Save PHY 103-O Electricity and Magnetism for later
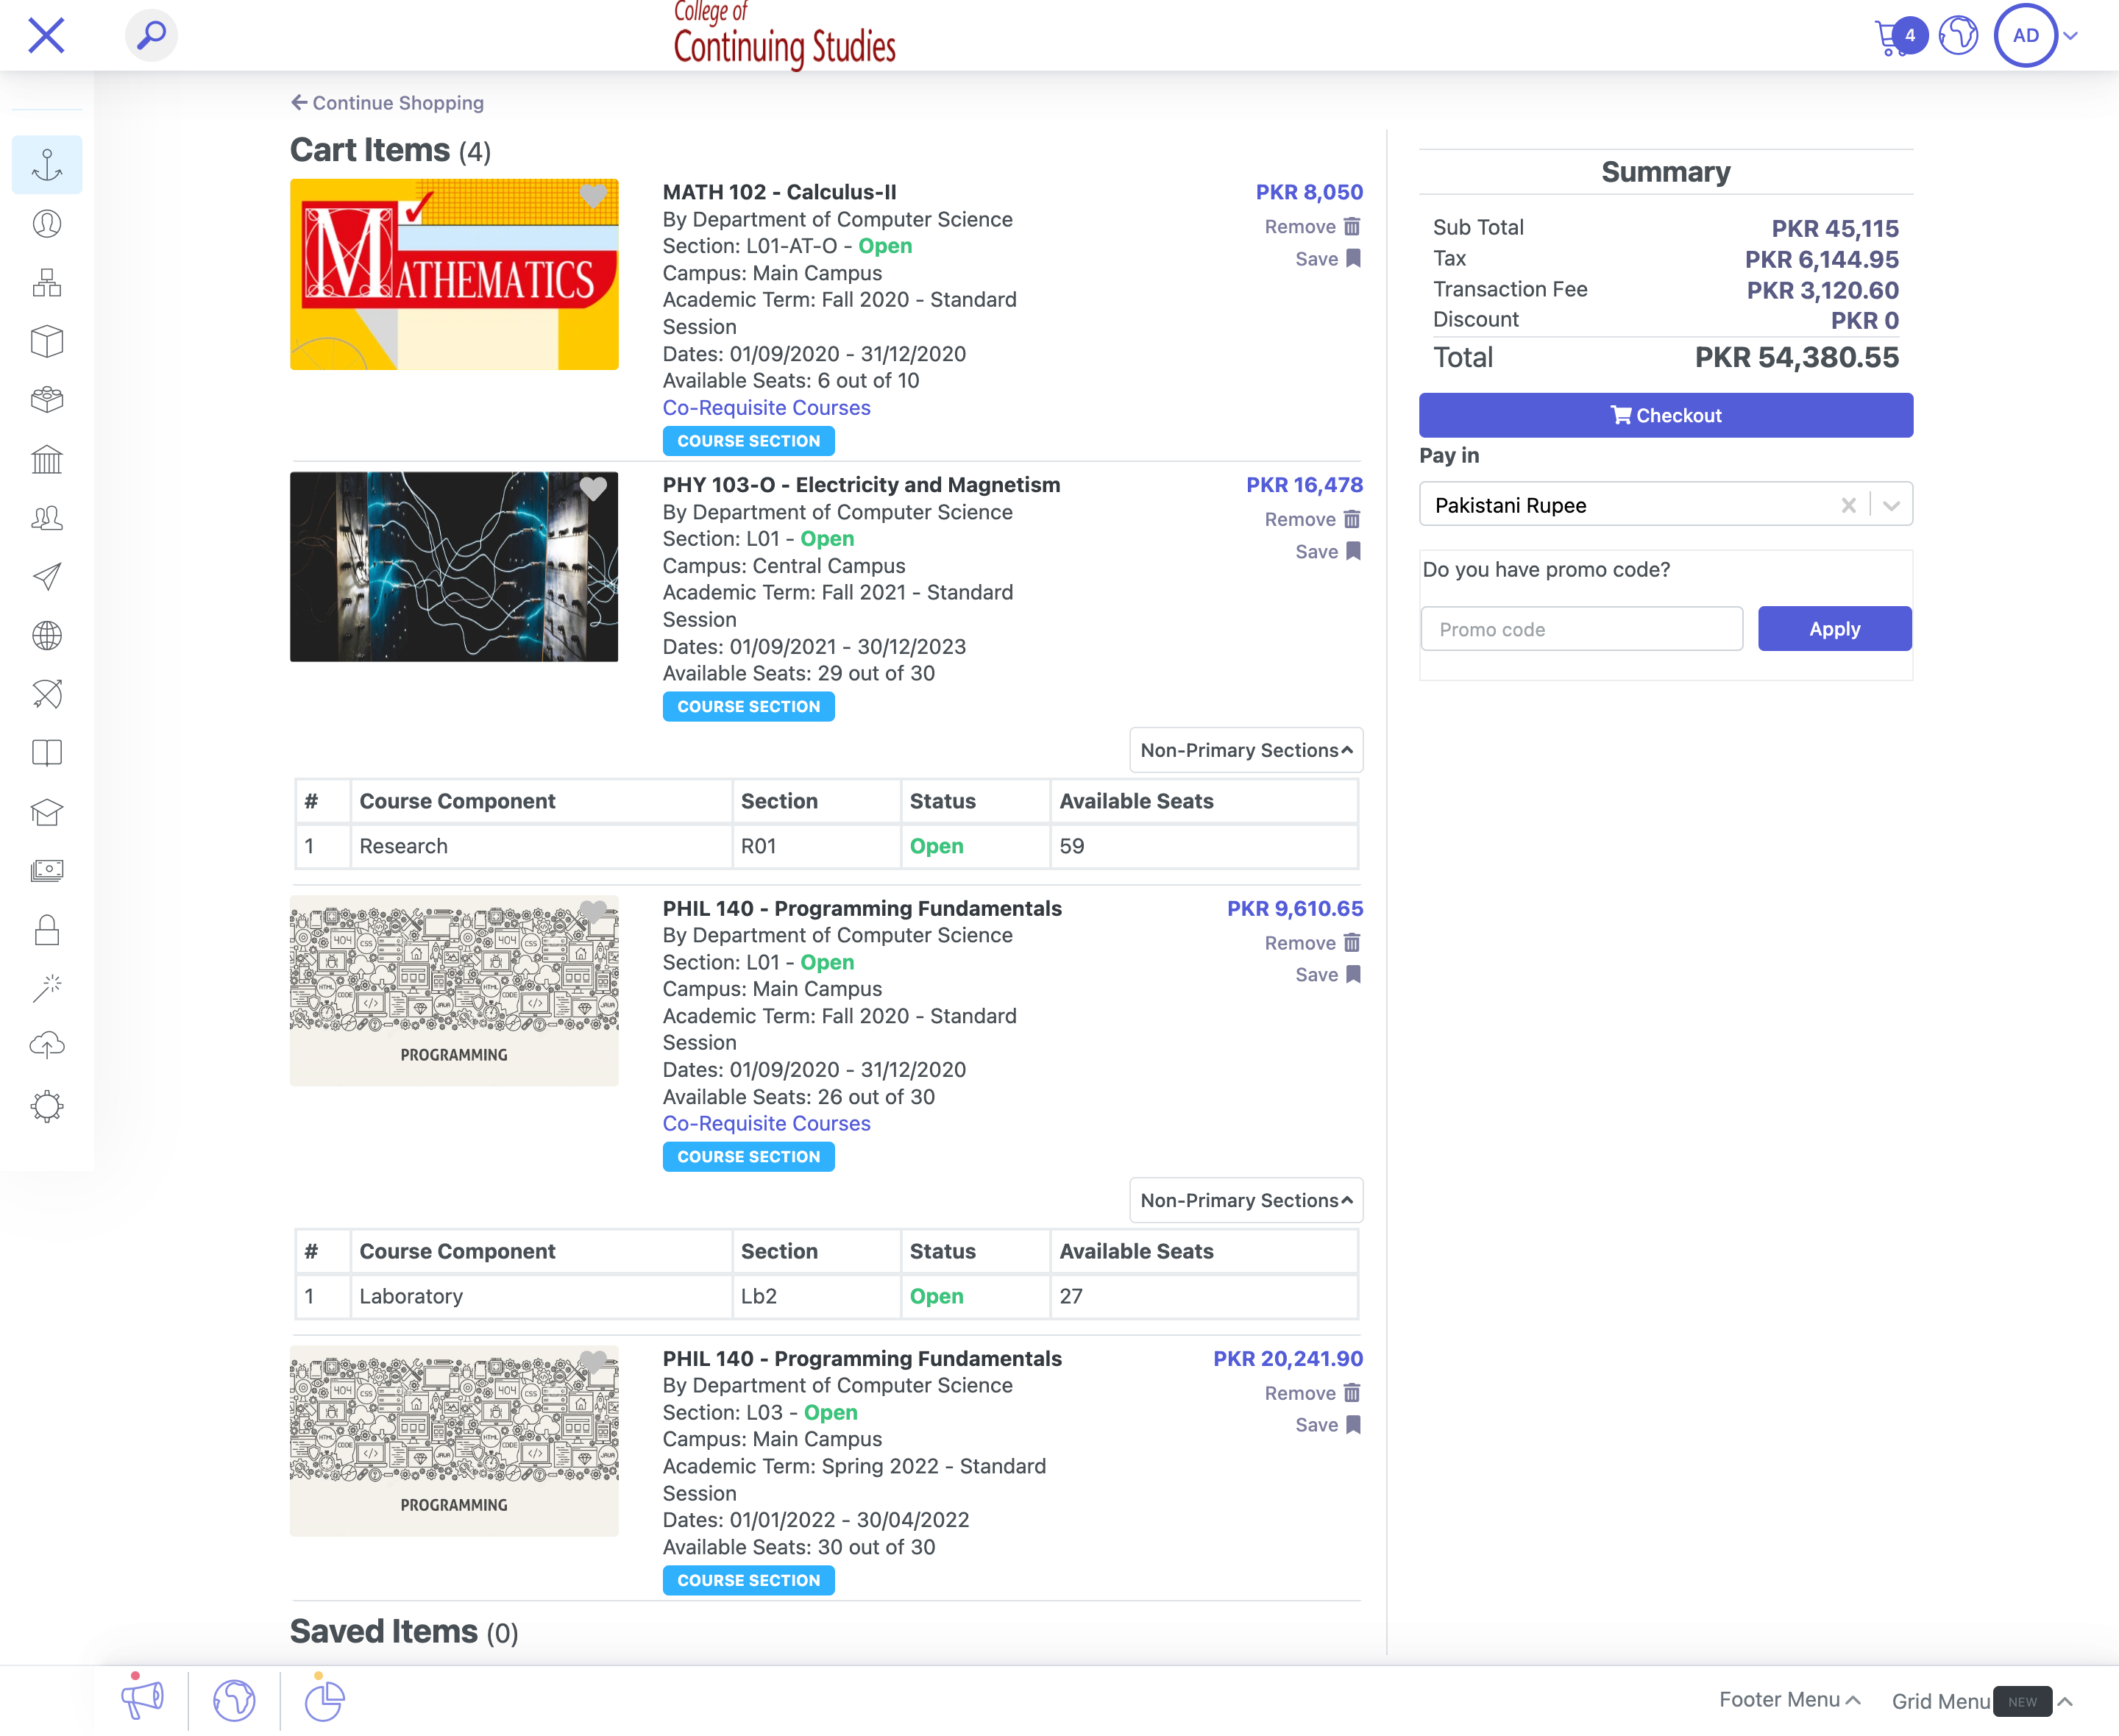The height and width of the screenshot is (1736, 2119). [1327, 552]
